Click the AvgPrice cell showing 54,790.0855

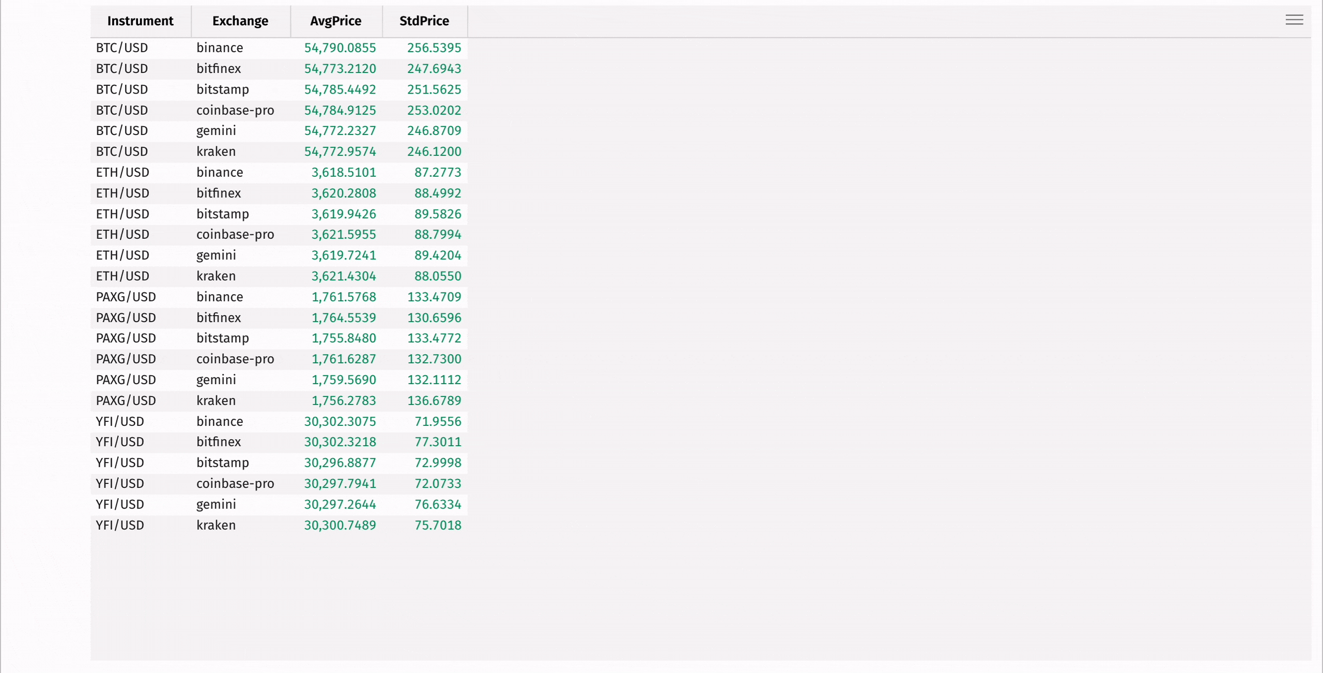(340, 48)
